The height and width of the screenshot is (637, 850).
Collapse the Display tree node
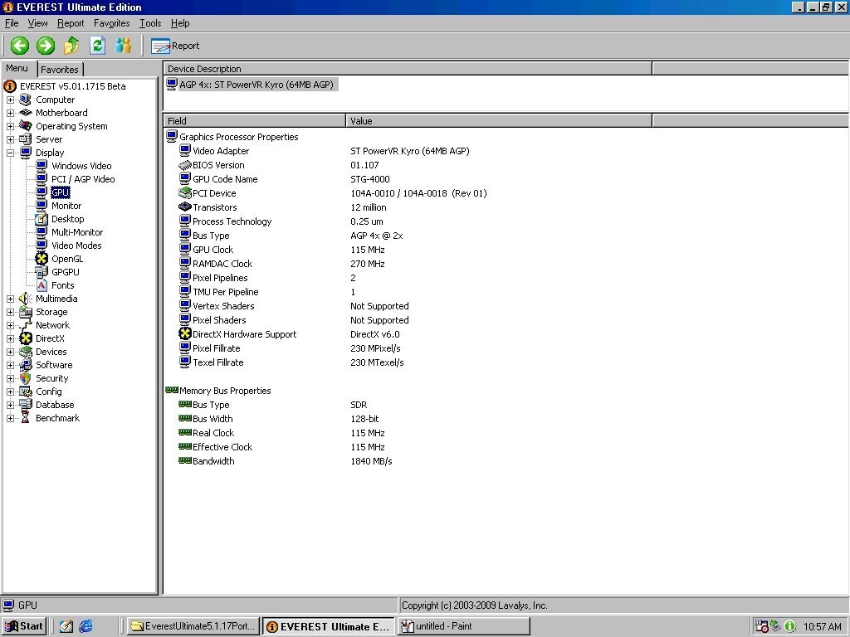(x=11, y=153)
